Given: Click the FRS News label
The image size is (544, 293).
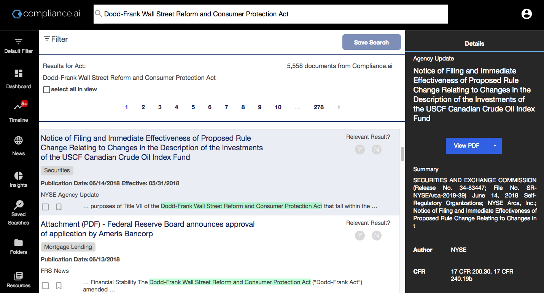Looking at the screenshot, I should (x=55, y=271).
